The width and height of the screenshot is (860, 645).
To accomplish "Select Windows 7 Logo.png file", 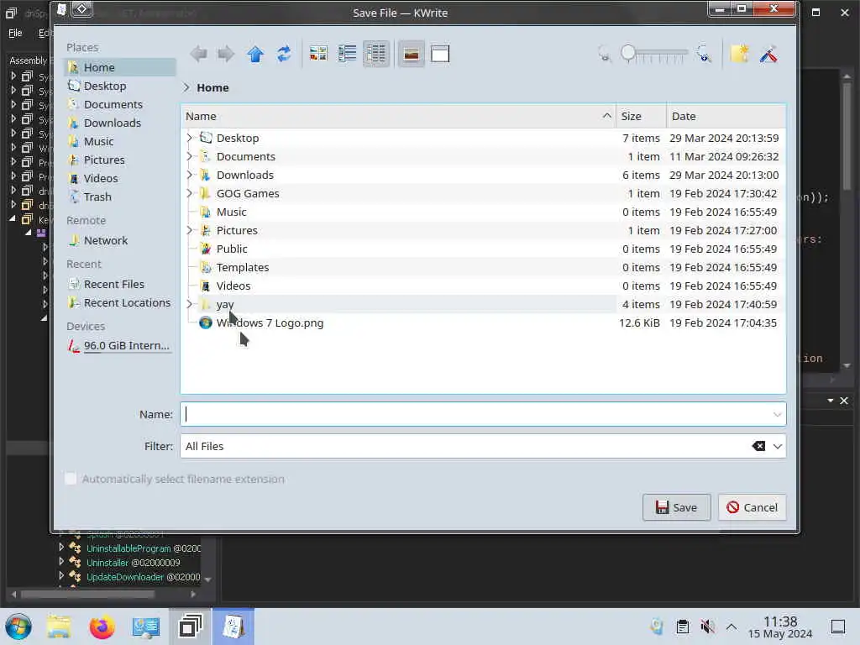I will [483, 322].
